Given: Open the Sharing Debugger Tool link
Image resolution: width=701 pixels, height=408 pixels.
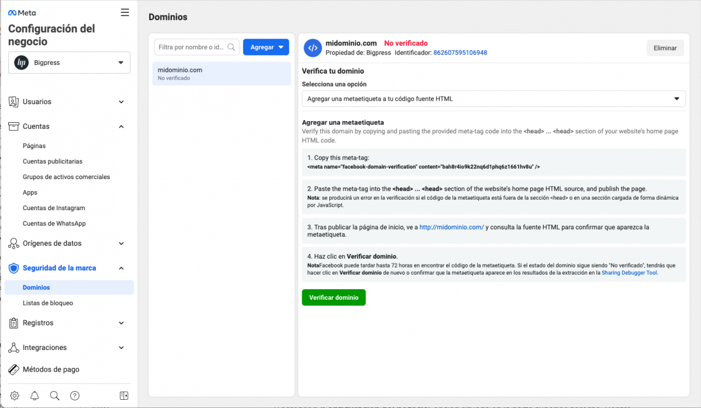Looking at the screenshot, I should 630,272.
